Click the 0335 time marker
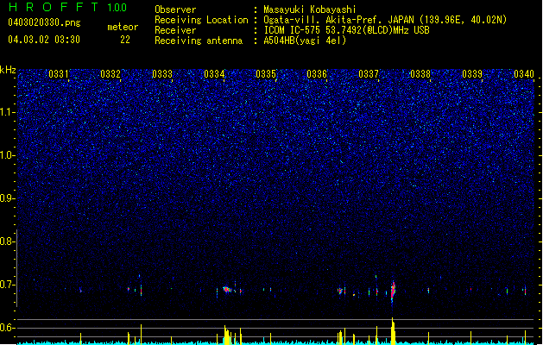The width and height of the screenshot is (543, 345). tap(266, 74)
